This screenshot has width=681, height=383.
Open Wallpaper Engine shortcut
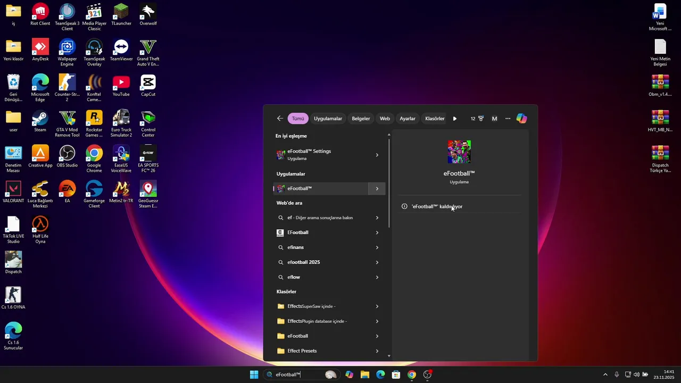[x=67, y=53]
